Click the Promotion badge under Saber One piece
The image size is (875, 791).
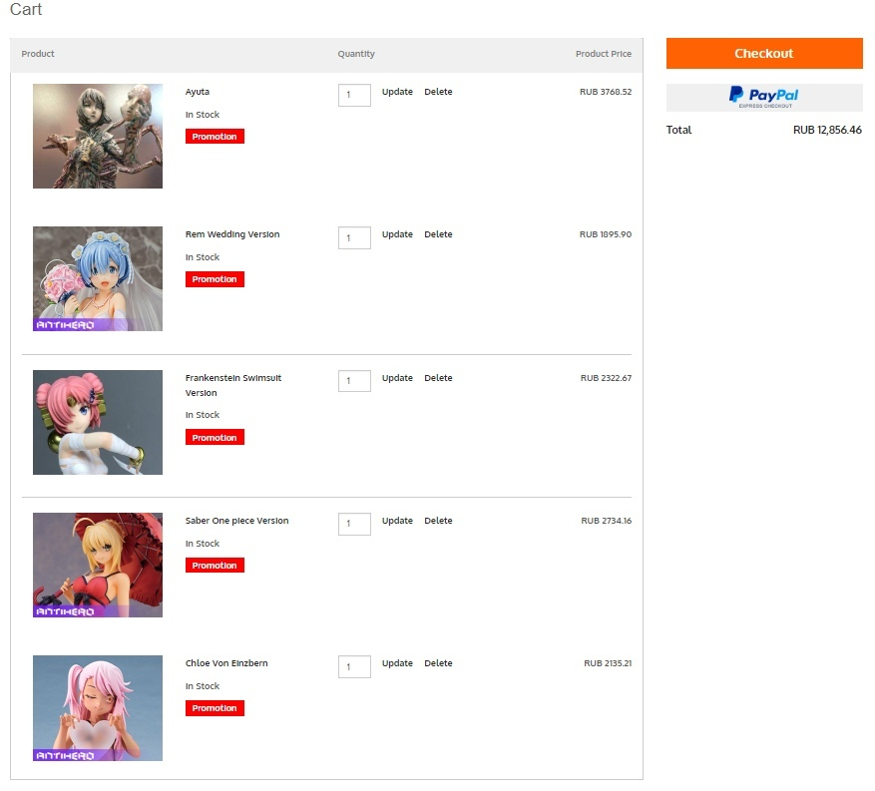pos(215,566)
